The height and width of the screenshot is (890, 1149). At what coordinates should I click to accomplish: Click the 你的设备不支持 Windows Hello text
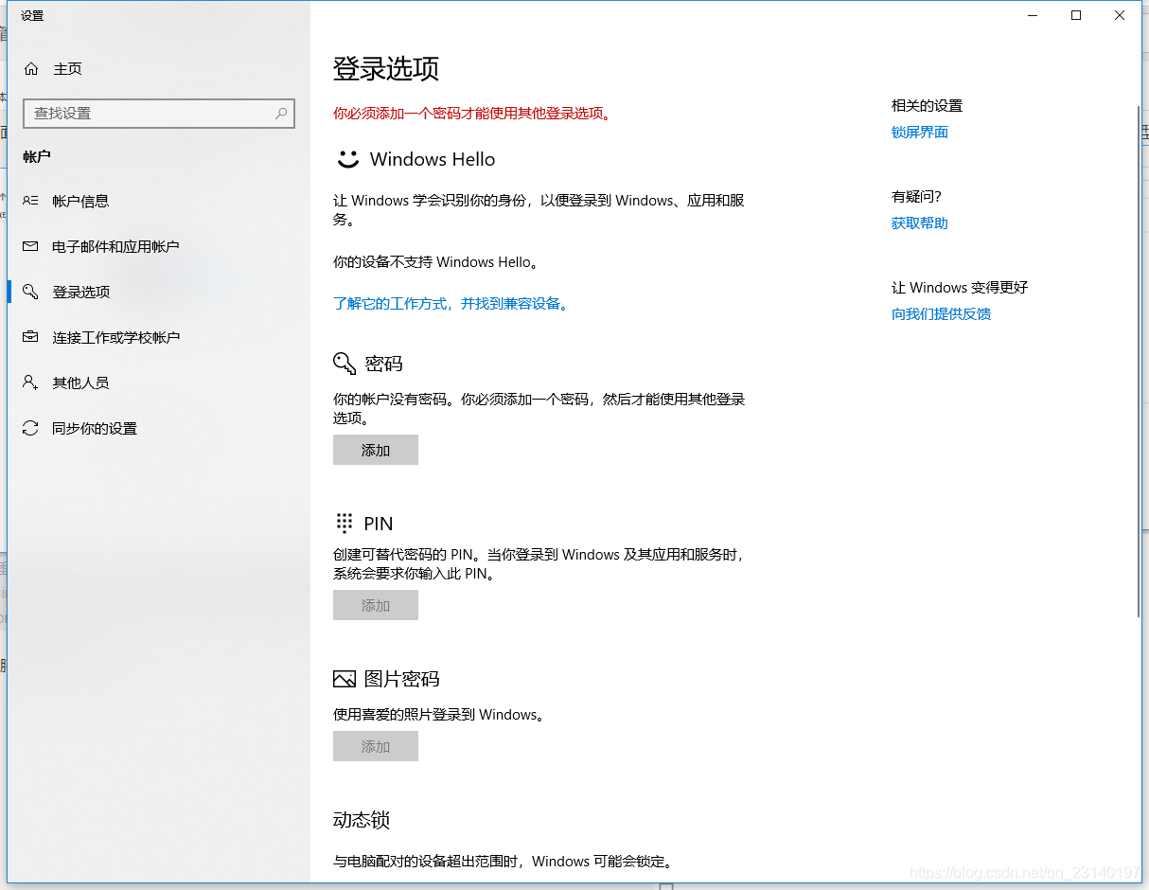pos(436,261)
